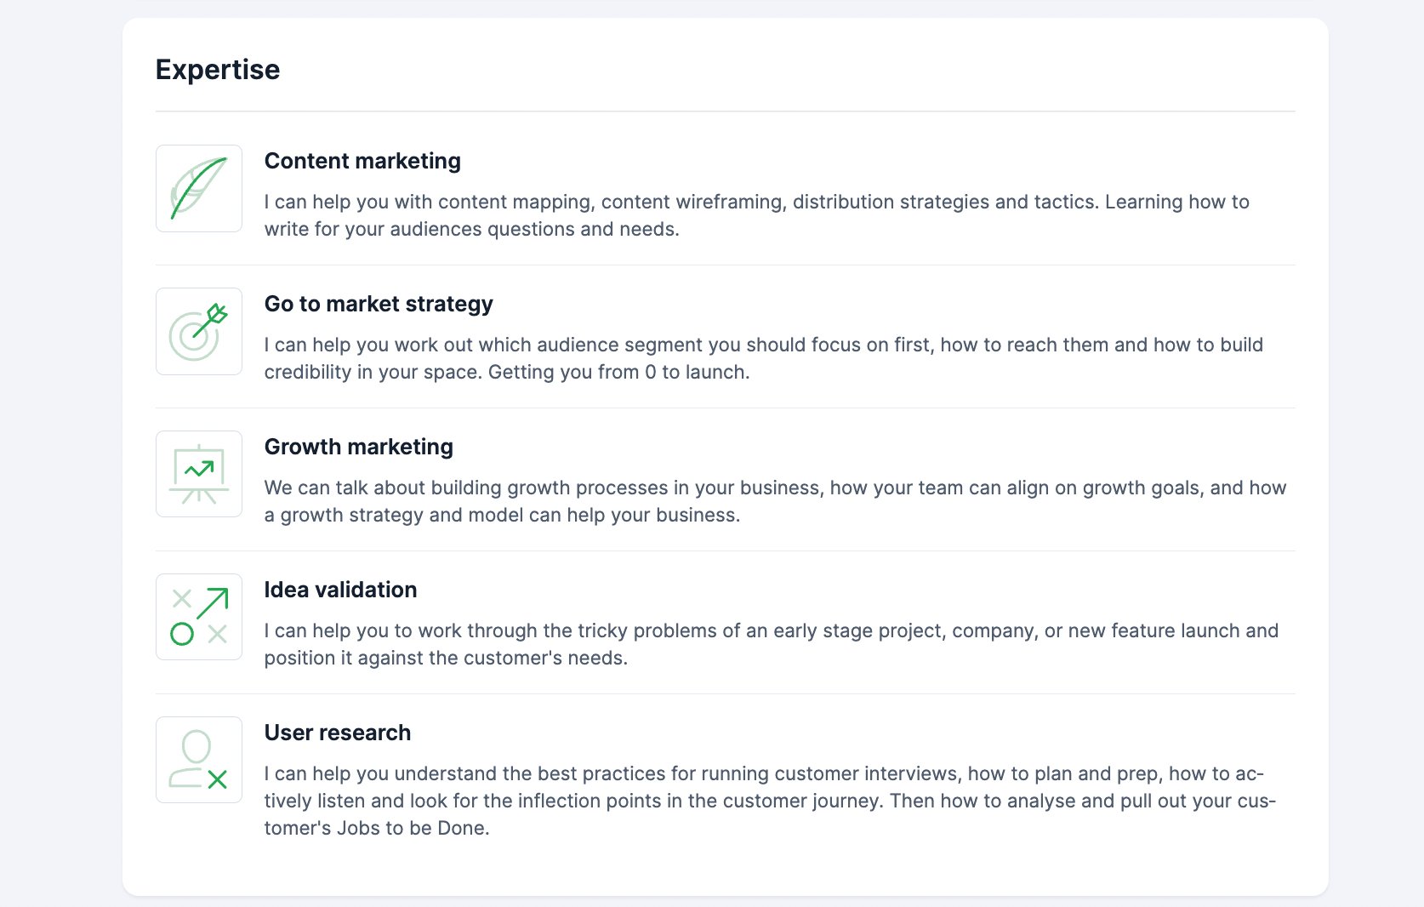Viewport: 1424px width, 907px height.
Task: Click the green X on User research icon
Action: [x=218, y=779]
